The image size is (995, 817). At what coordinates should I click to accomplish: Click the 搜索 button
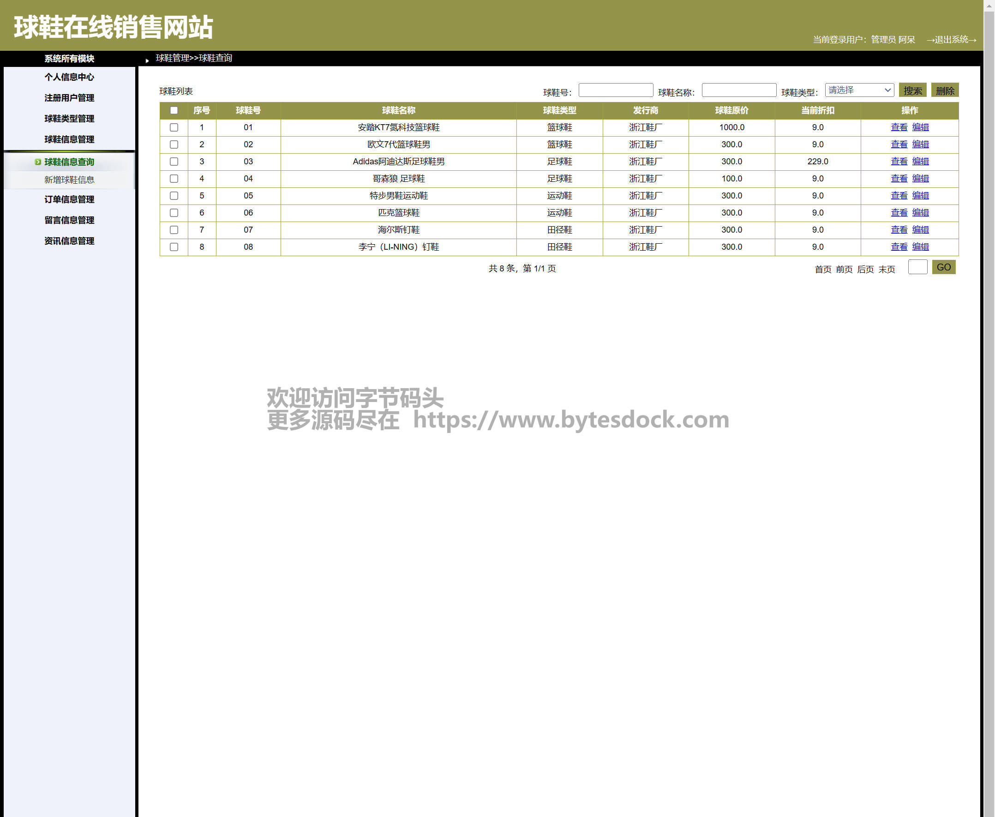click(912, 90)
